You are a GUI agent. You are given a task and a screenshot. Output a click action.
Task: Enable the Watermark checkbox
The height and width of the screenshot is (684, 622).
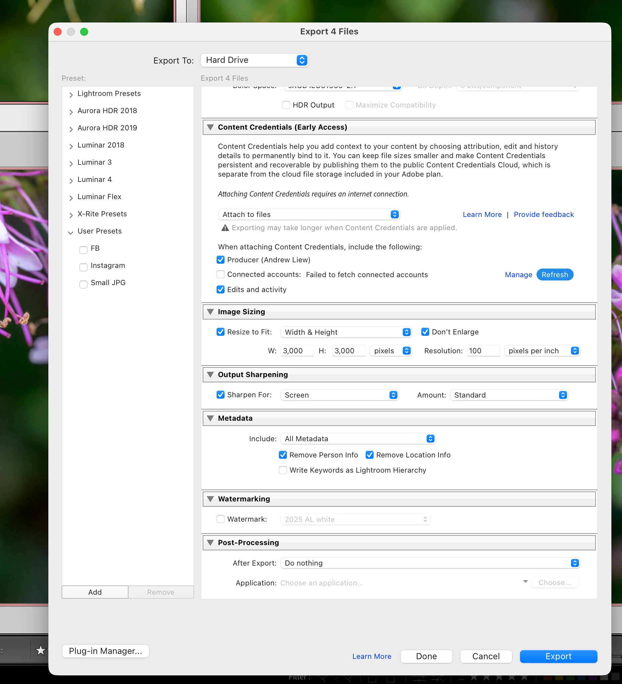[x=221, y=519]
